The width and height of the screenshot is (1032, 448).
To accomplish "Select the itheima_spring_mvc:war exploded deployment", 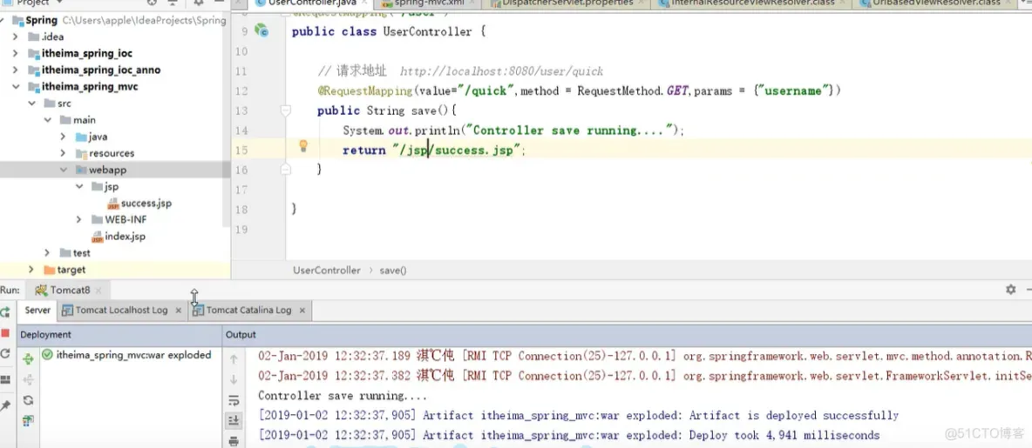I will 133,355.
